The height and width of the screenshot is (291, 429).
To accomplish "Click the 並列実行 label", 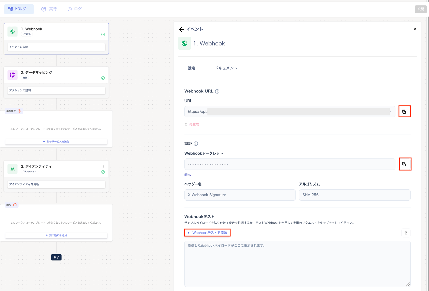I will pos(11,111).
